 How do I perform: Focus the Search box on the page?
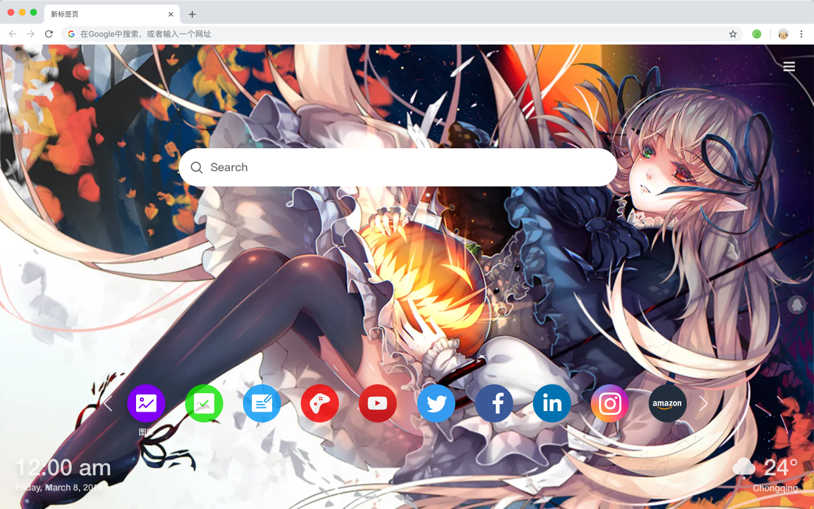(398, 167)
